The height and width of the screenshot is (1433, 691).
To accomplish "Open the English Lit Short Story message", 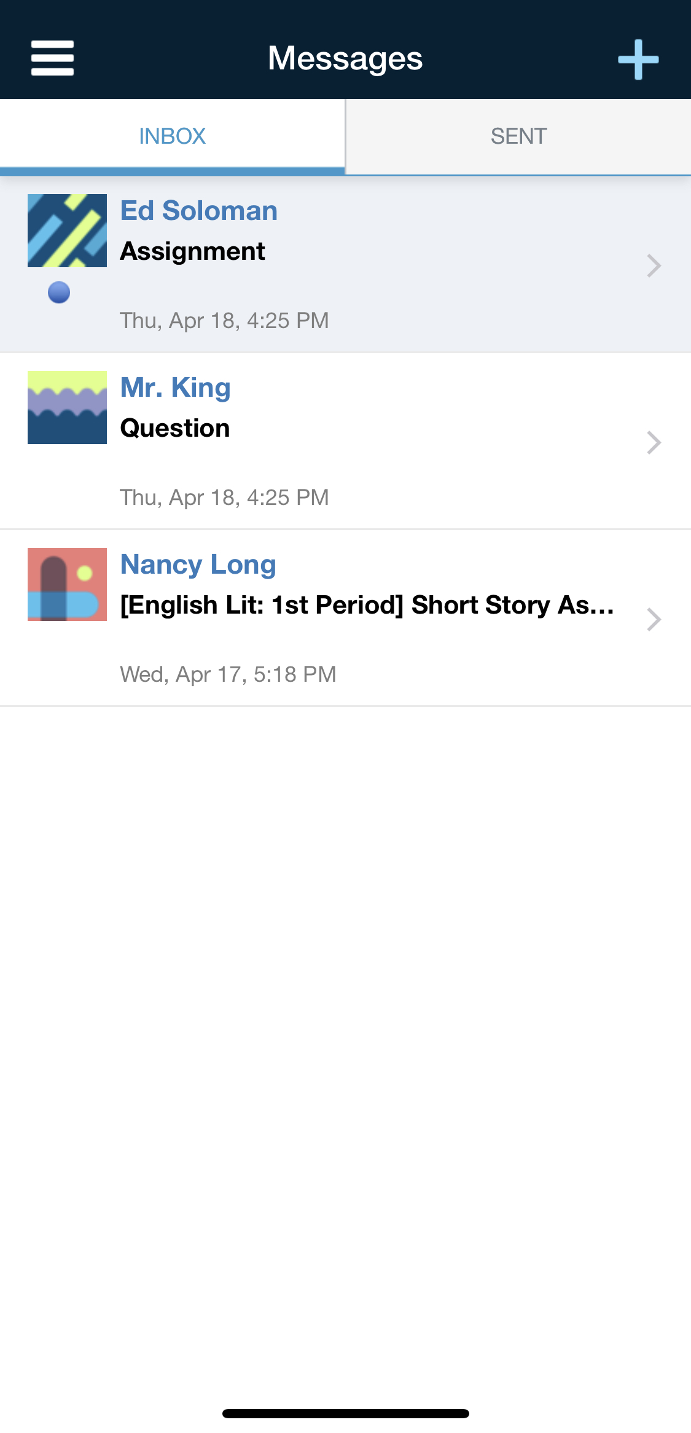I will [367, 605].
